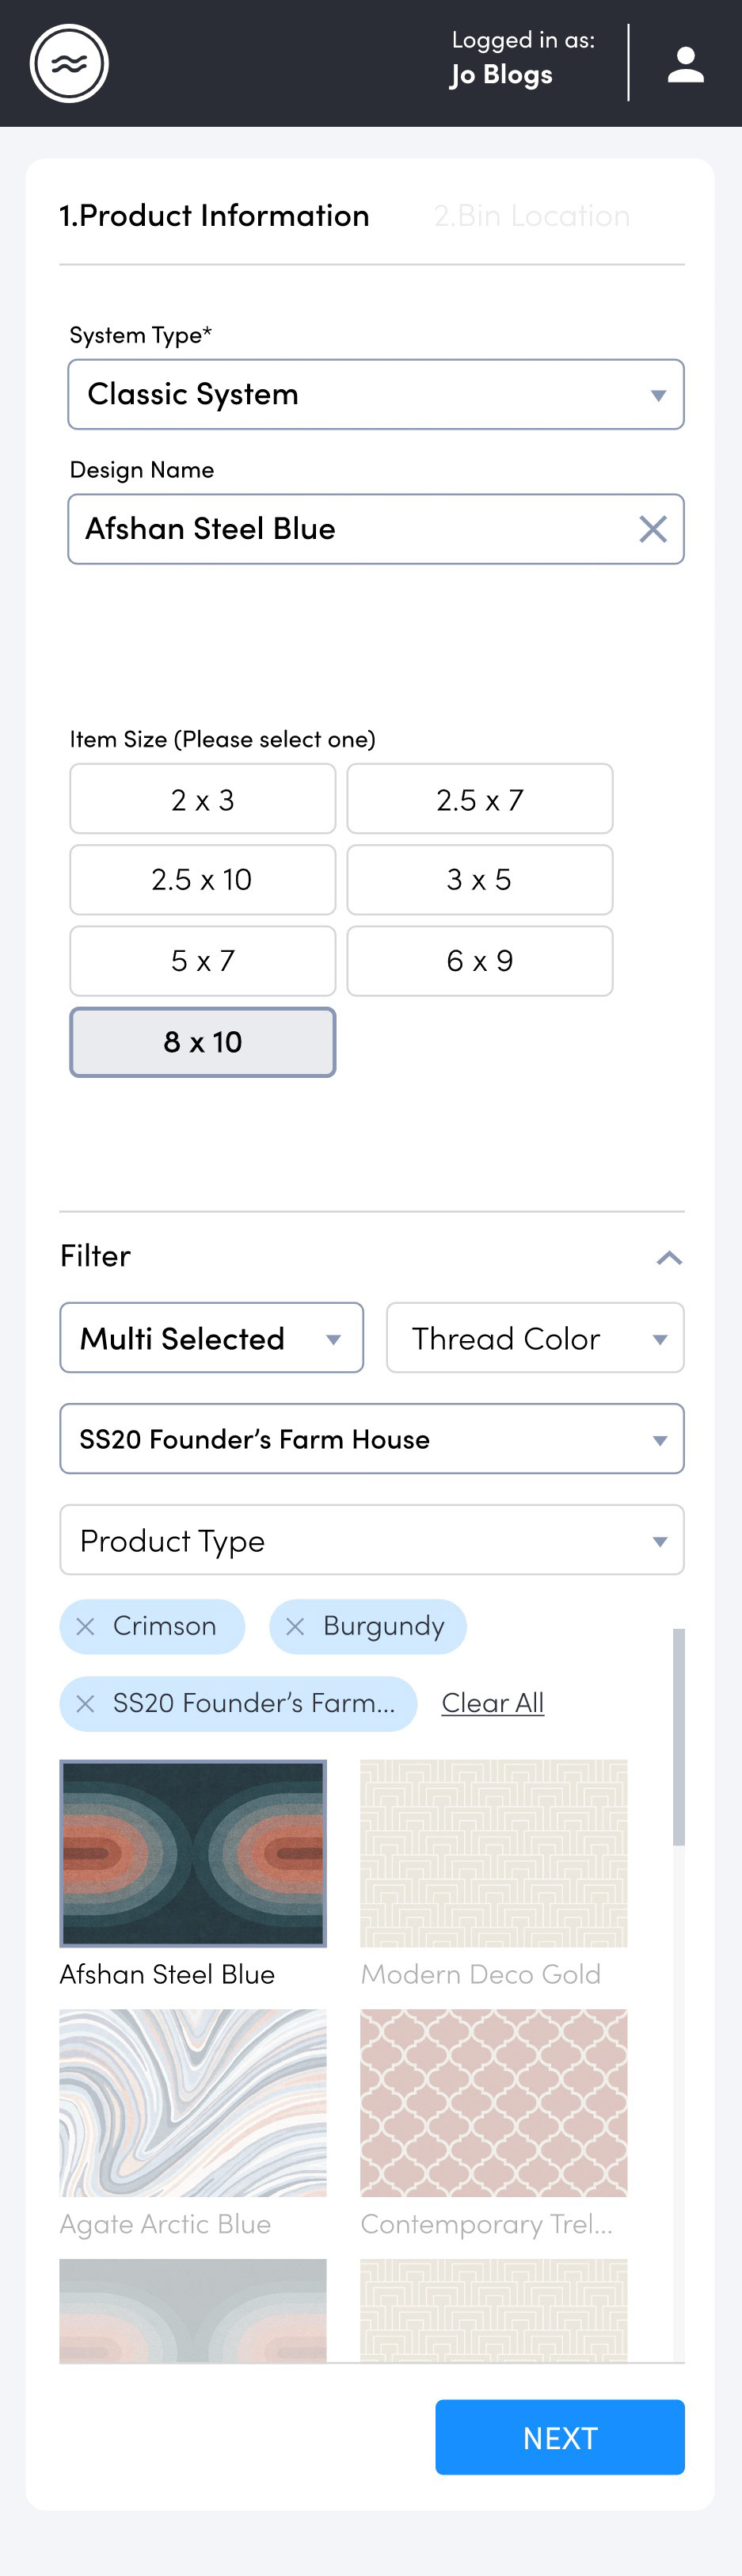Open the Thread Color dropdown
The image size is (742, 2576).
(x=535, y=1338)
